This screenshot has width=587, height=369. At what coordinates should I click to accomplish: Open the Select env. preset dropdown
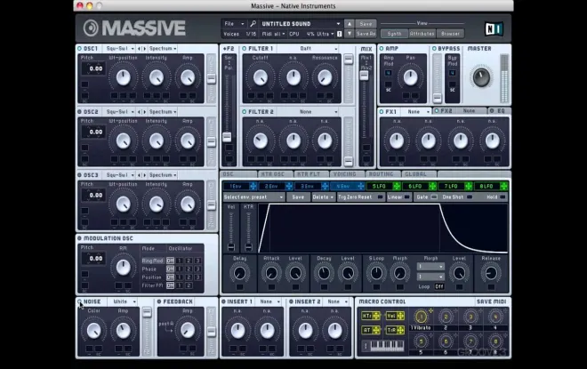pos(253,197)
